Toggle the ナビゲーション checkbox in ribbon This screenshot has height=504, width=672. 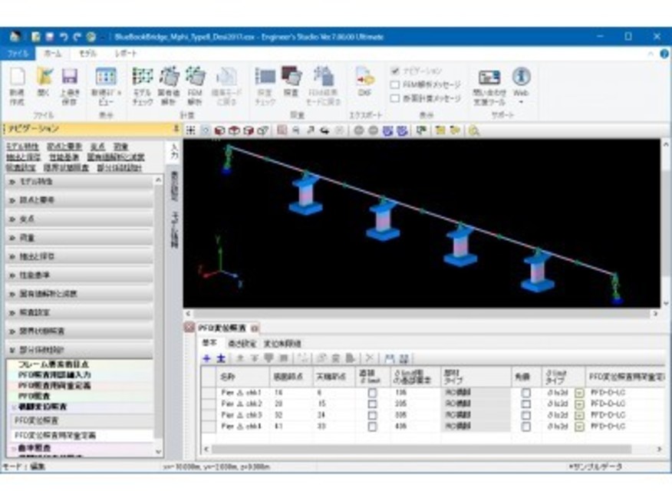point(395,71)
